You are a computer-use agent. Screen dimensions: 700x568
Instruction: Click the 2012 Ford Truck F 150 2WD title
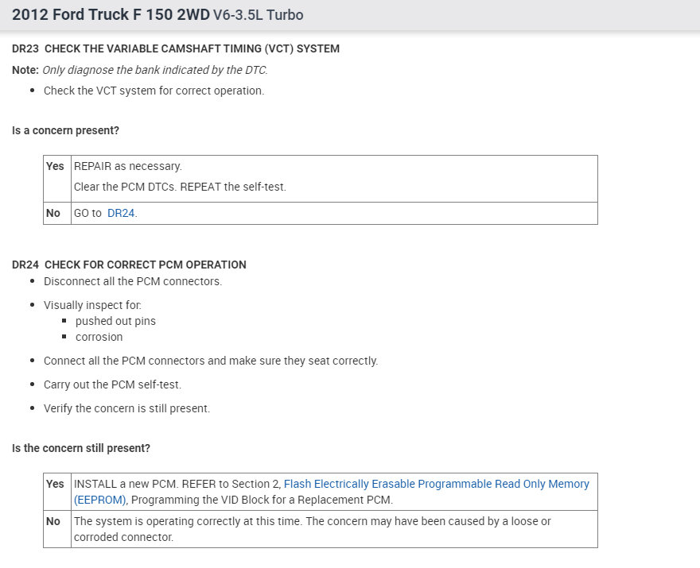click(x=111, y=15)
